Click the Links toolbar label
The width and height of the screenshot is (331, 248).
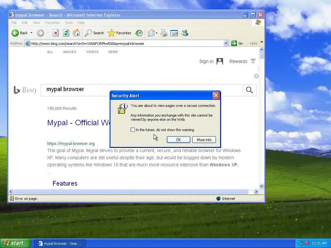point(253,43)
